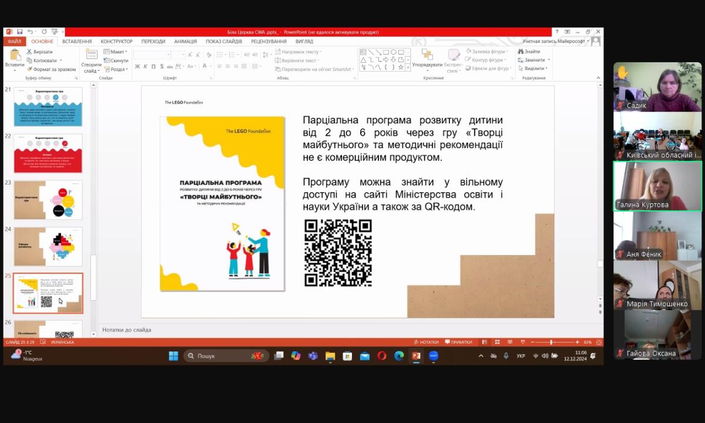Open Opera browser from taskbar
Screen dimensions: 705x423
[x=381, y=355]
